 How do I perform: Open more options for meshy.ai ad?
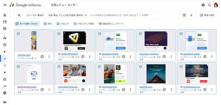coord(130,89)
